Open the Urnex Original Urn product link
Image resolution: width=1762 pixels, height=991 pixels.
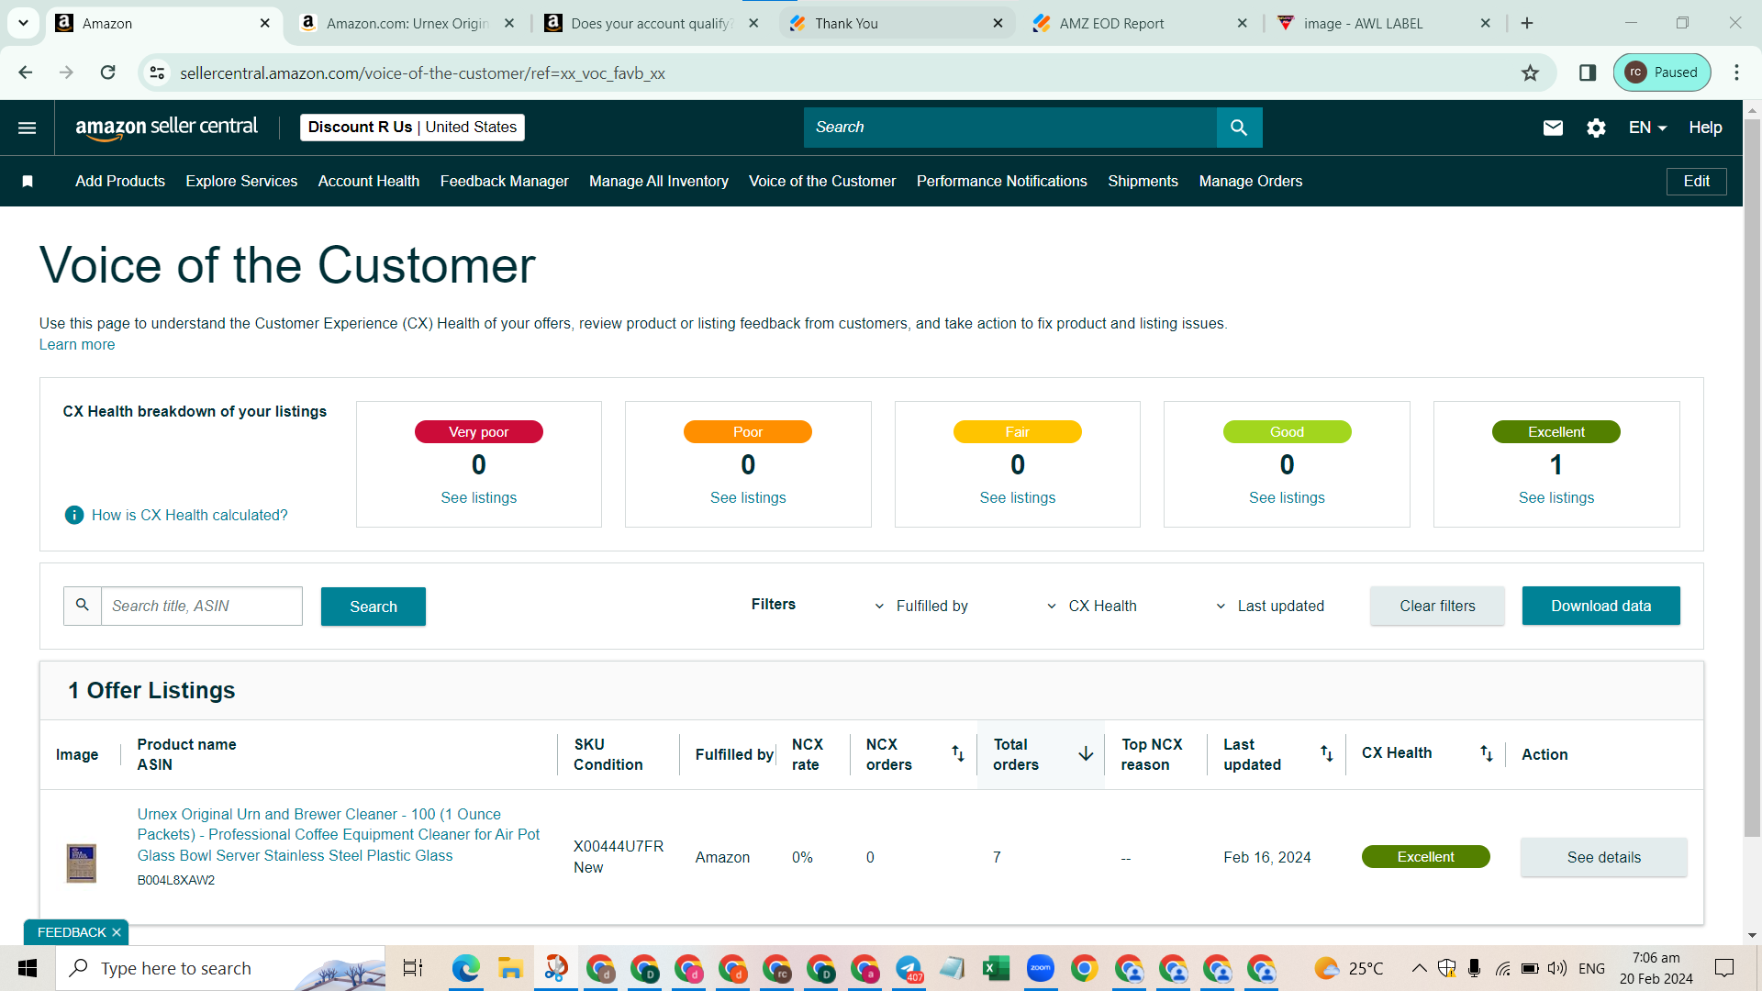tap(339, 835)
